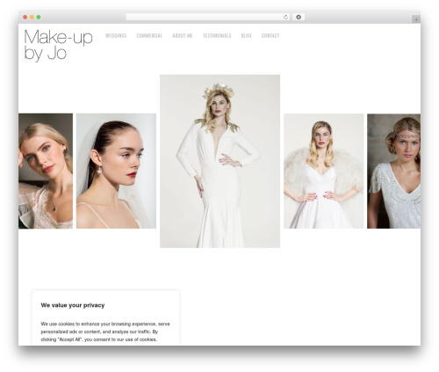Image resolution: width=439 pixels, height=372 pixels.
Task: Select the dark-haired bride with veil photo
Action: click(116, 171)
